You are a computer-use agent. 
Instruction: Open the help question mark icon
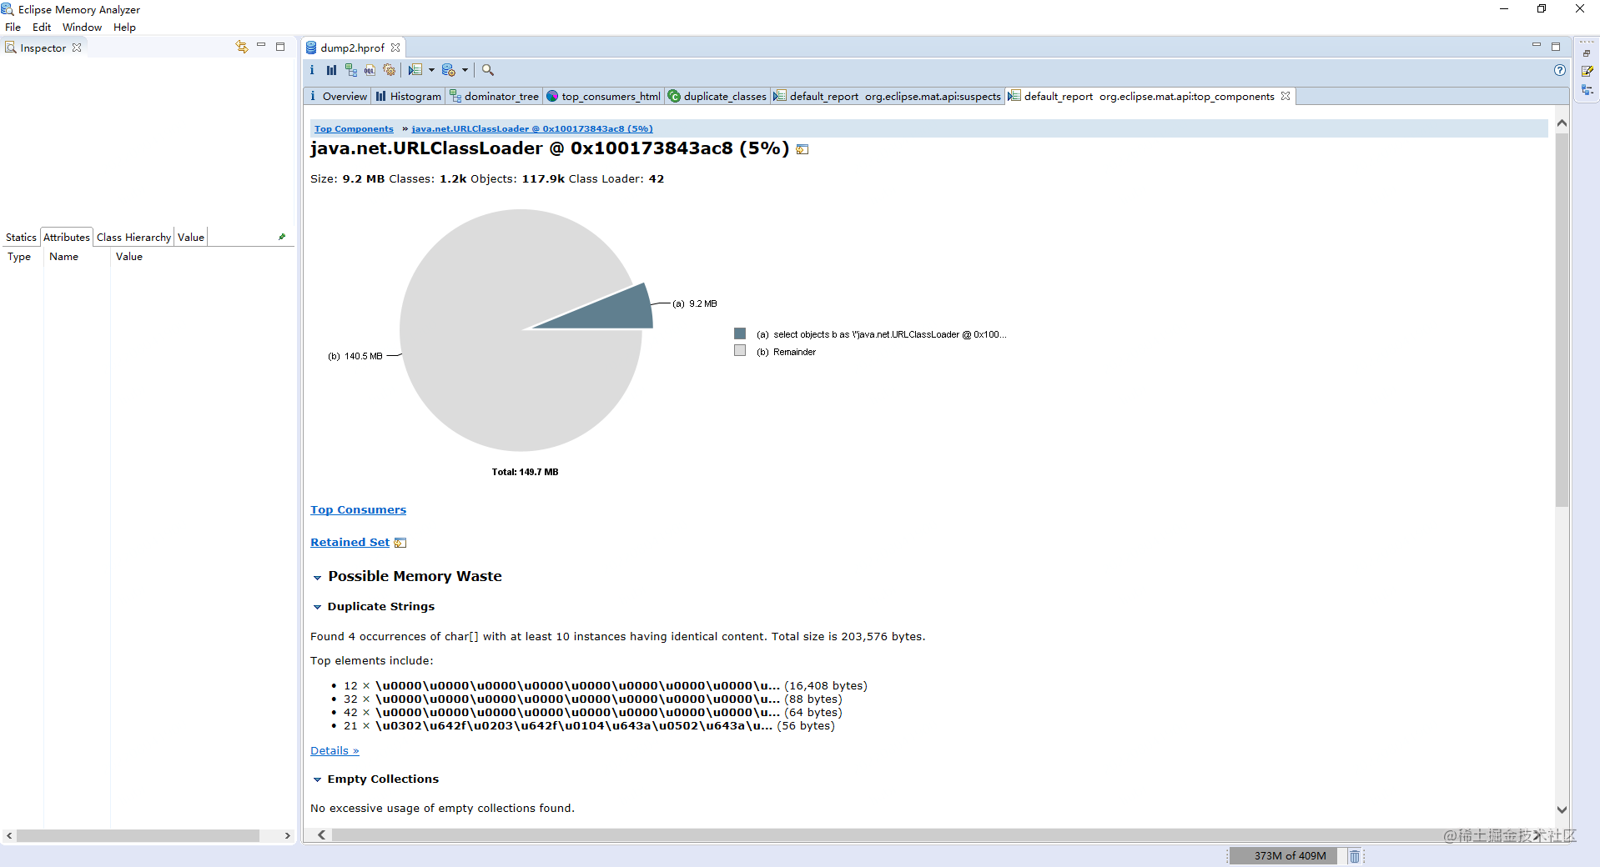coord(1559,70)
